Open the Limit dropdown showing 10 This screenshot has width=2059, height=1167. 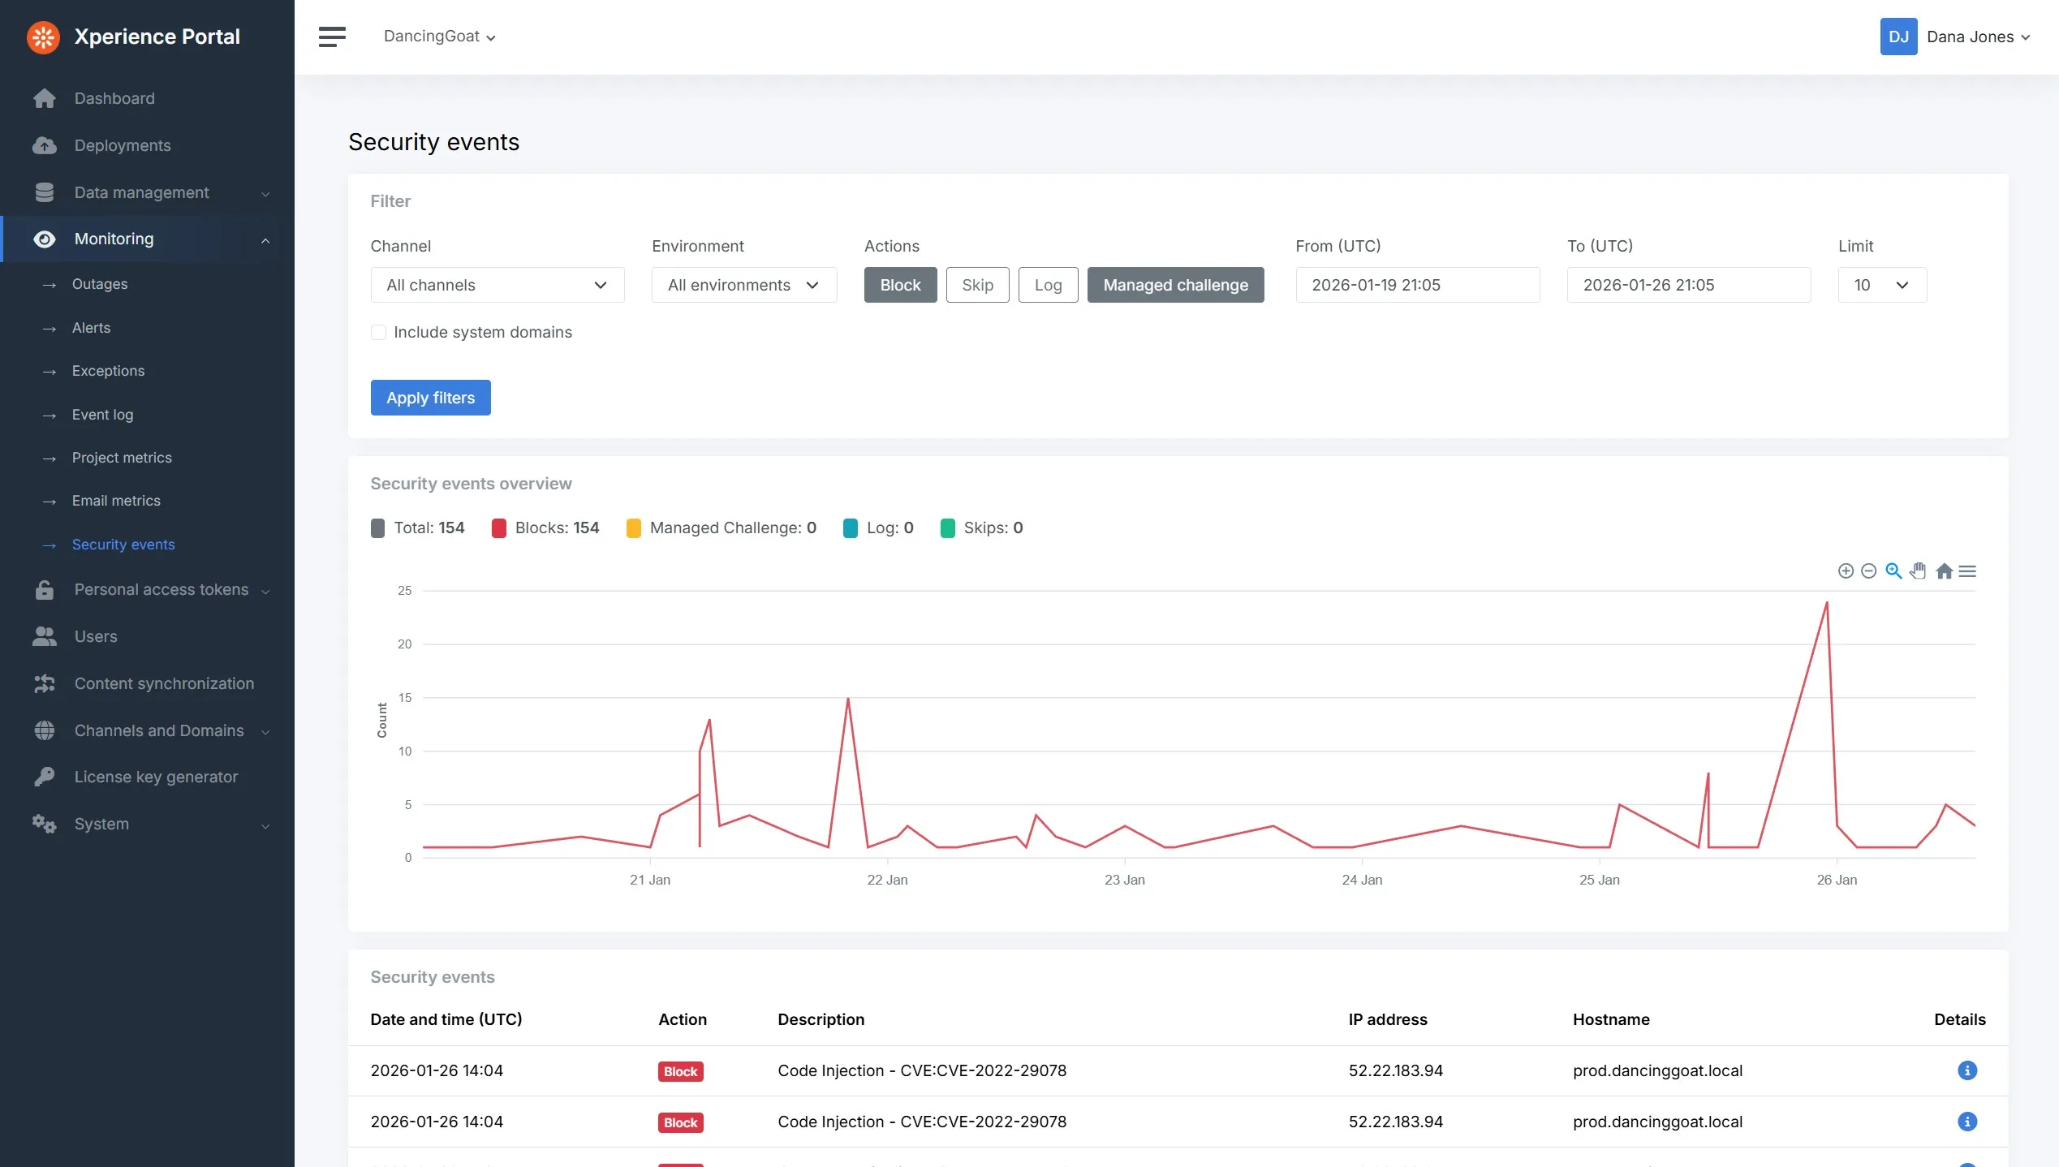[1881, 285]
